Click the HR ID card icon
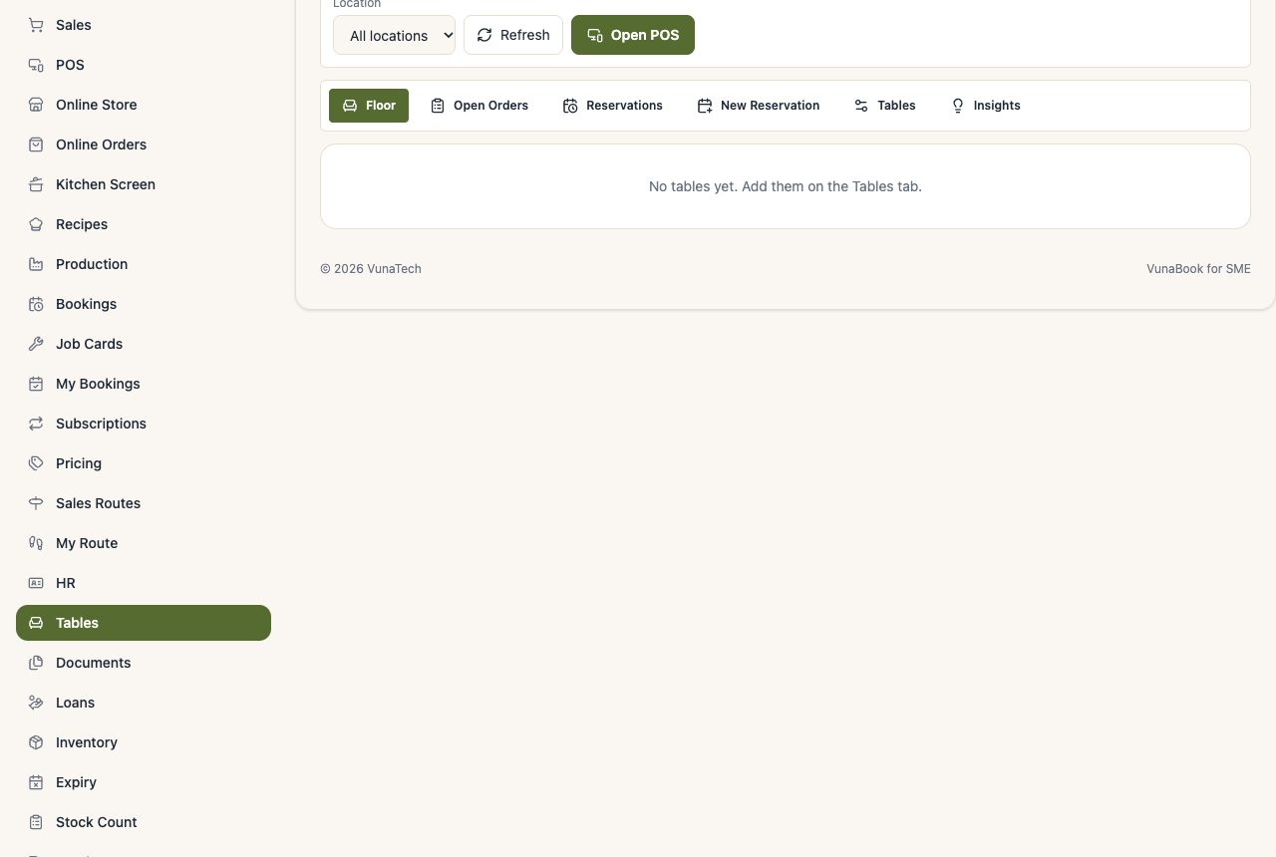Viewport: 1276px width, 857px height. (x=36, y=583)
